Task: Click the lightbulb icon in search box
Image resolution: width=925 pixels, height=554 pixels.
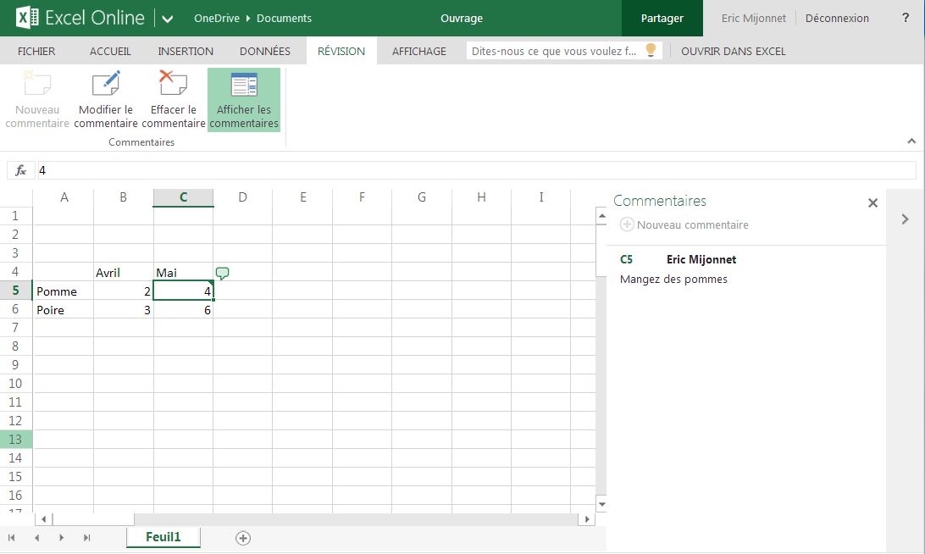Action: tap(651, 51)
